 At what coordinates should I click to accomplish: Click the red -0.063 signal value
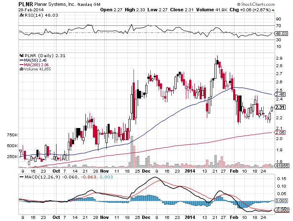pos(88,177)
